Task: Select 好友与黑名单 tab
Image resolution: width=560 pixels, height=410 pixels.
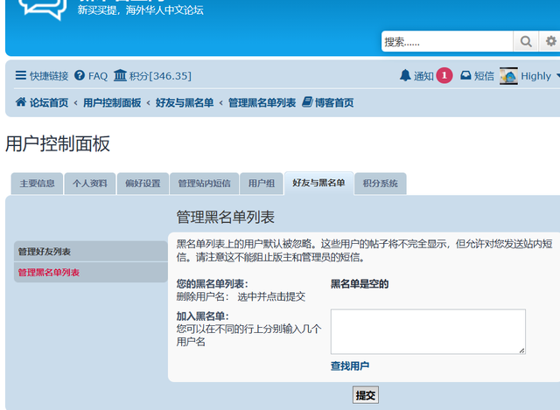Action: coord(318,183)
